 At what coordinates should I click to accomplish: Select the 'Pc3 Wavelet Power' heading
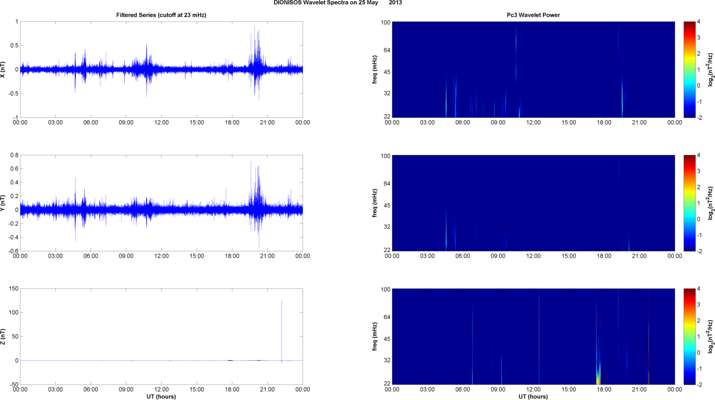(x=533, y=15)
